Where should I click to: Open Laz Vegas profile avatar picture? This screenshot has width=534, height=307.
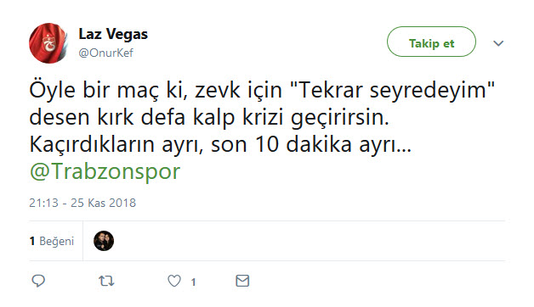pyautogui.click(x=48, y=43)
